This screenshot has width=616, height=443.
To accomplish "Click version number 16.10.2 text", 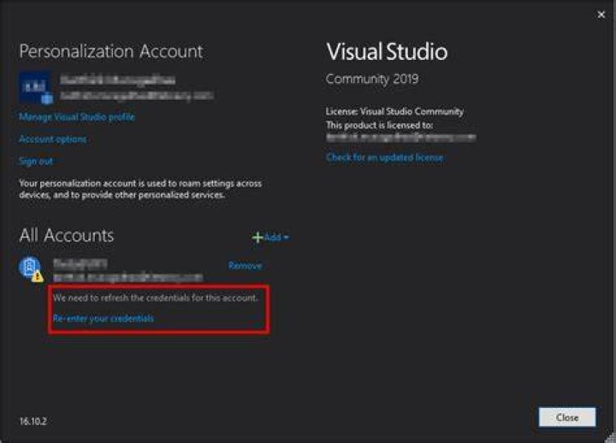I will pyautogui.click(x=33, y=421).
